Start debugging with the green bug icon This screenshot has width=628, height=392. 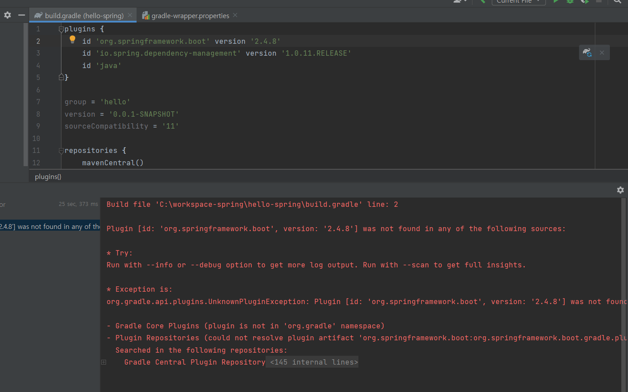coord(570,1)
